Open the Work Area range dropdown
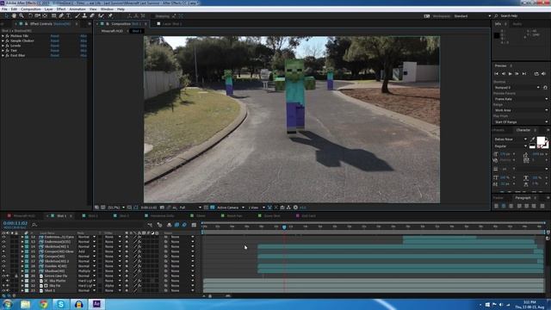Screen dimensions: 551x310 [521, 110]
